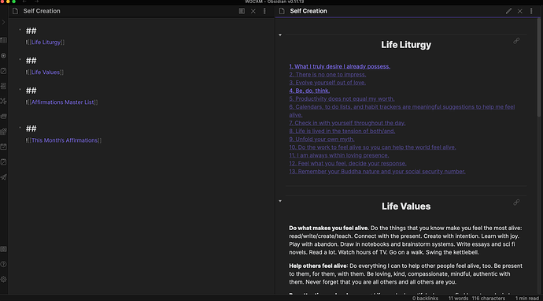Image resolution: width=543 pixels, height=301 pixels.
Task: Click the [[This Month's Affirmations]] link
Action: [x=65, y=140]
